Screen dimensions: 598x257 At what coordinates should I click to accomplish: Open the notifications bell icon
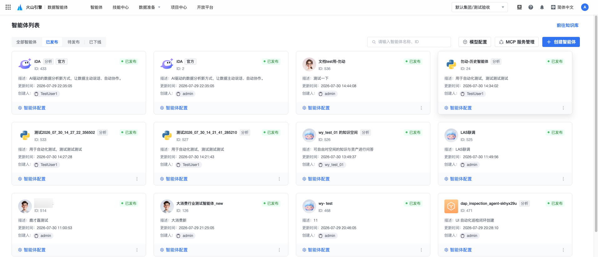click(x=542, y=7)
